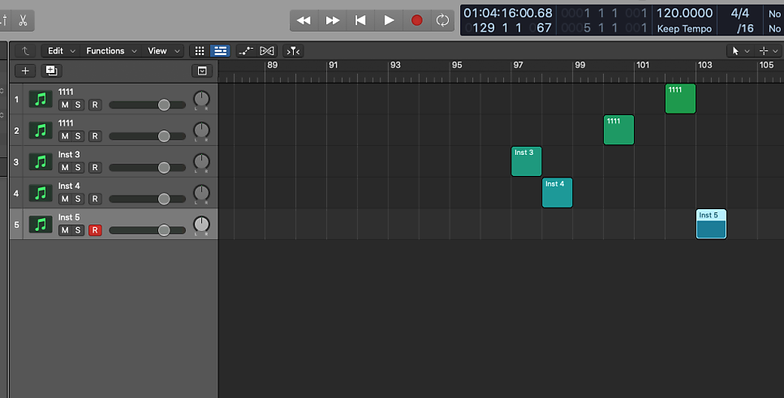Toggle Cycle mode button

[442, 20]
